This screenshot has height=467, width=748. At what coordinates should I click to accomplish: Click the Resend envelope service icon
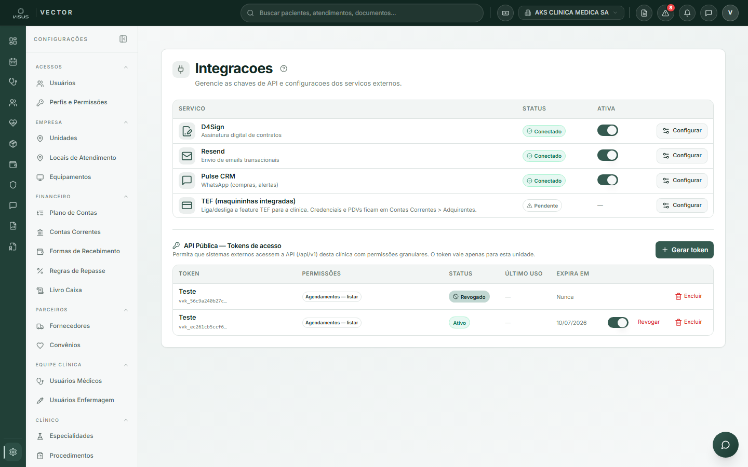click(187, 156)
